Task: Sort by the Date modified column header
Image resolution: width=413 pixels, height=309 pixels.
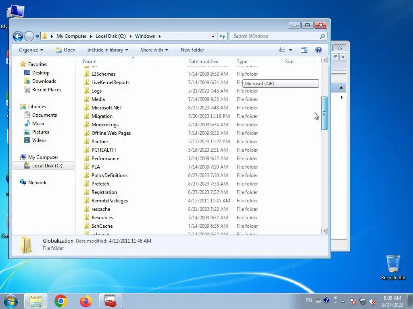Action: 203,62
